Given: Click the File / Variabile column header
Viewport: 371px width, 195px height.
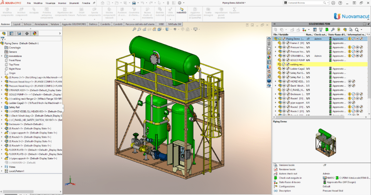Looking at the screenshot, I should point(280,34).
